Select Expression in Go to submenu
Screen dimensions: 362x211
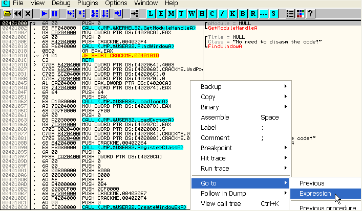pos(325,193)
